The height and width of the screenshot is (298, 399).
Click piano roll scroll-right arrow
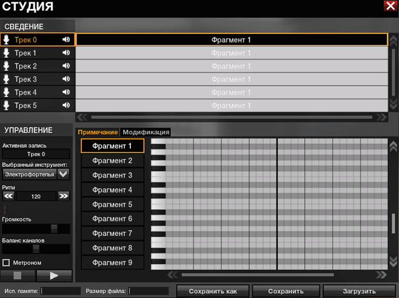tap(381, 275)
